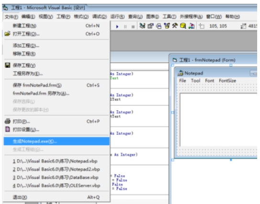Viewport: 260px width, 204px height.
Task: Click the Break (pause) toolbar button
Action: point(125,26)
